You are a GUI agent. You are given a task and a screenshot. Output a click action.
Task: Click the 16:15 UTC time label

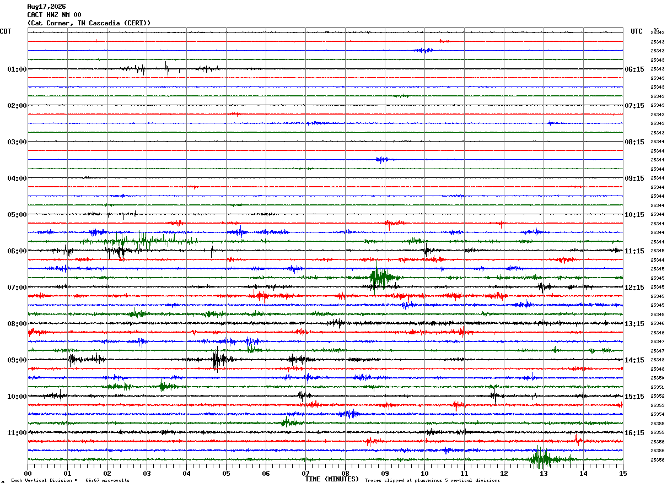[635, 433]
